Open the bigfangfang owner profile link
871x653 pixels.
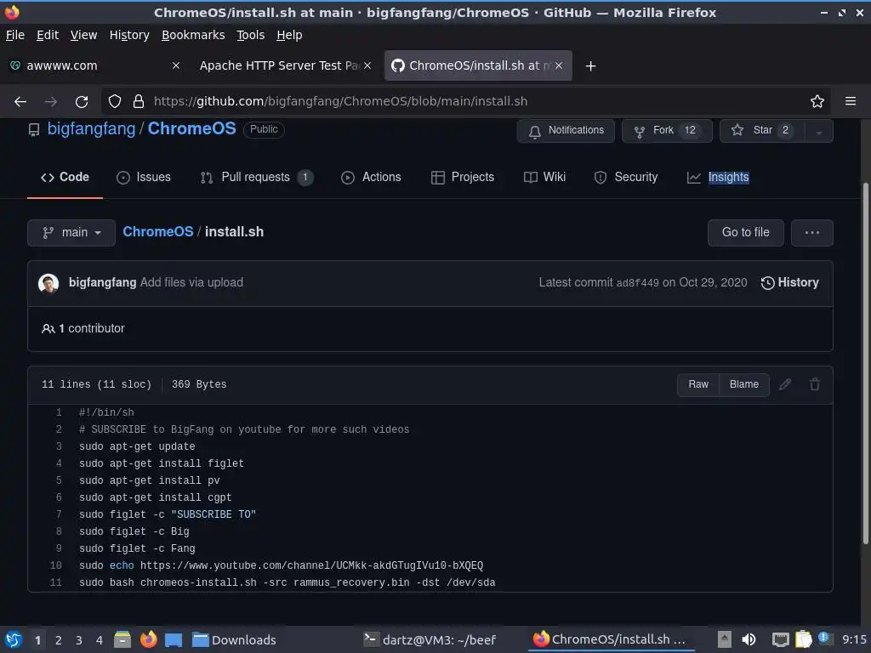click(x=91, y=129)
